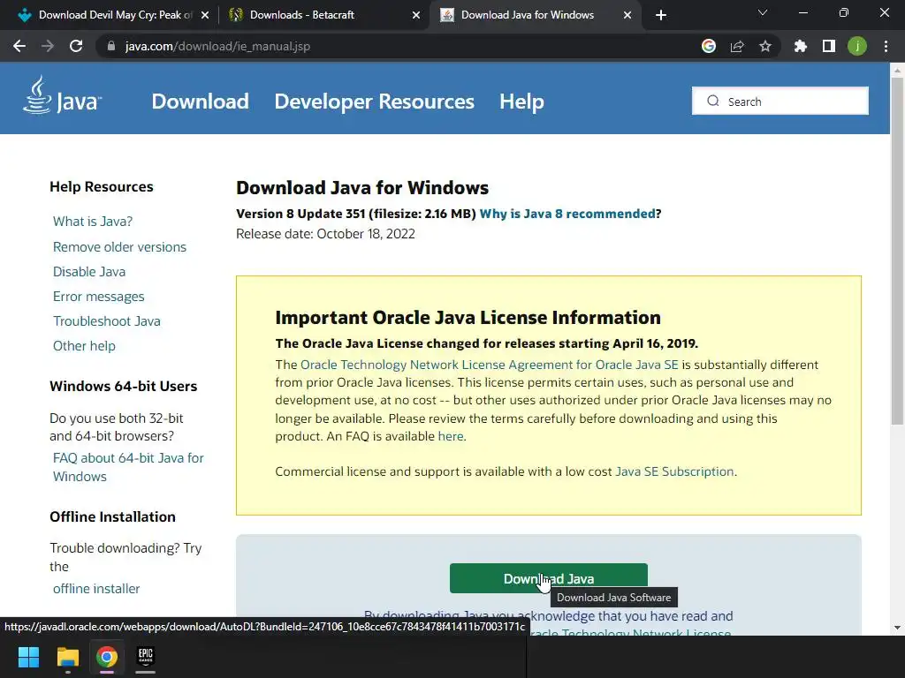This screenshot has width=905, height=678.
Task: Click the Google icon in address bar
Action: click(x=709, y=46)
